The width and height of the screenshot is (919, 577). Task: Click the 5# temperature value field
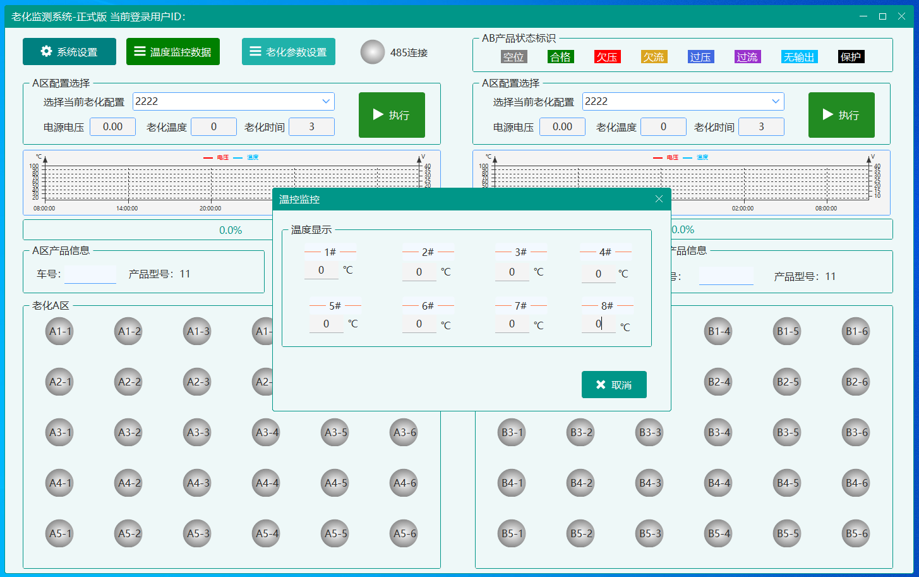point(327,324)
